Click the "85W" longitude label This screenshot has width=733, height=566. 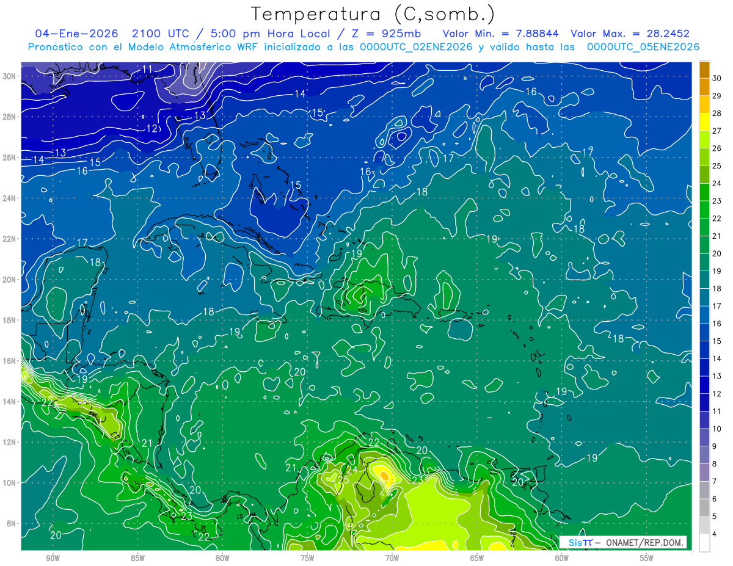(137, 558)
